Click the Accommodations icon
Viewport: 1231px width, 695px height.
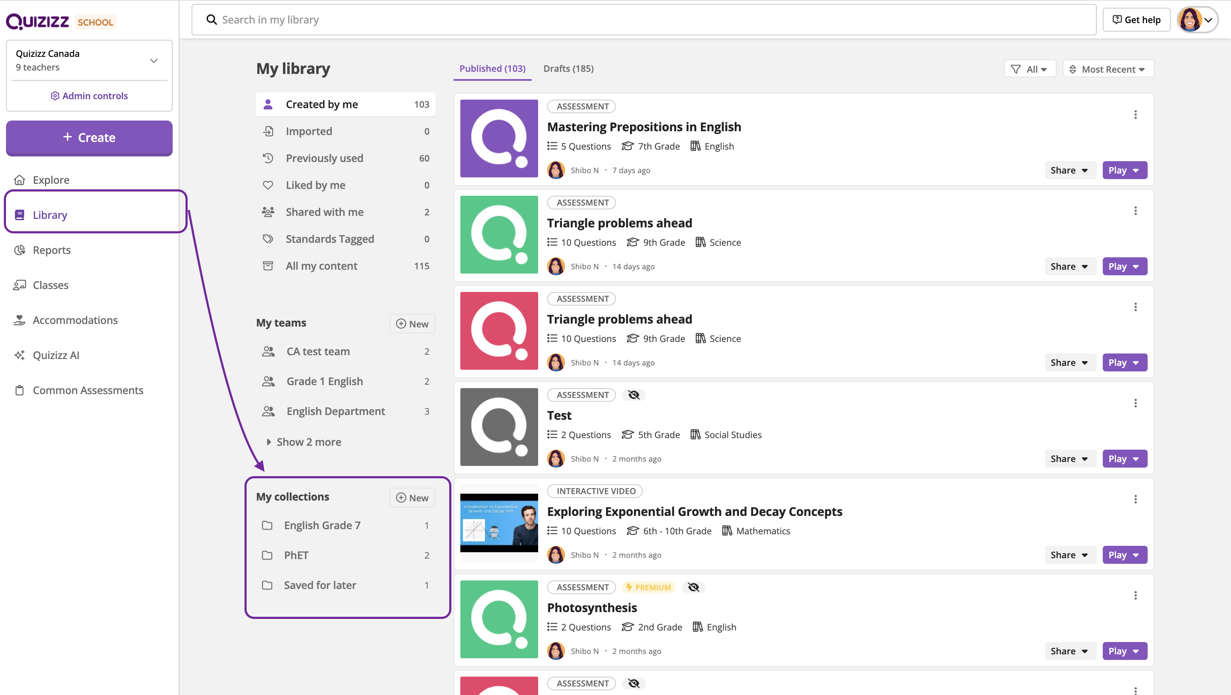[x=20, y=320]
